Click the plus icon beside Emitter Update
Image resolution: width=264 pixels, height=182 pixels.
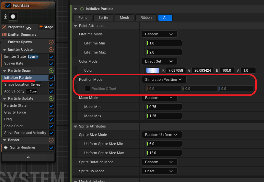51,50
